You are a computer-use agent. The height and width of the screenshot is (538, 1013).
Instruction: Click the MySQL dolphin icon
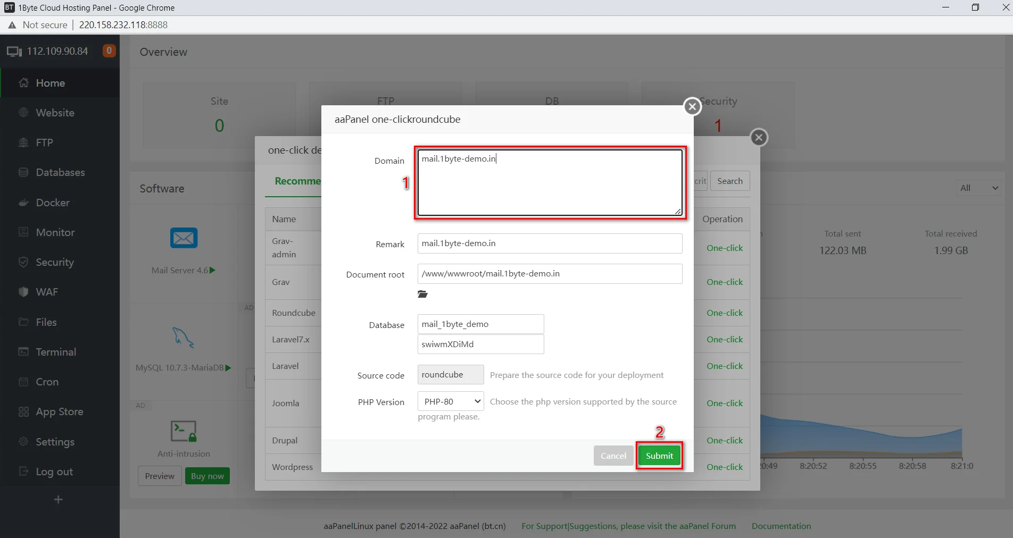(x=184, y=337)
